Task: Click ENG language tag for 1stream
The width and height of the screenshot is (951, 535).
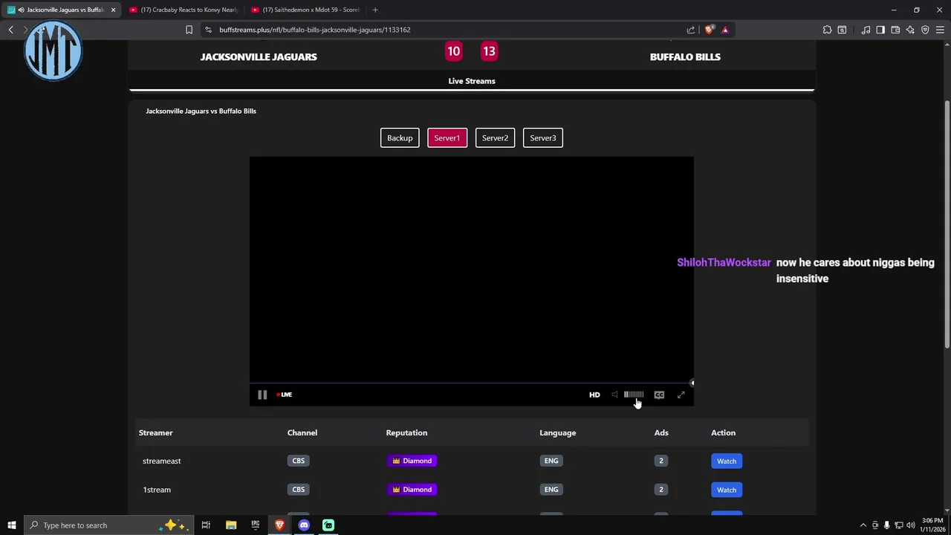Action: point(551,490)
